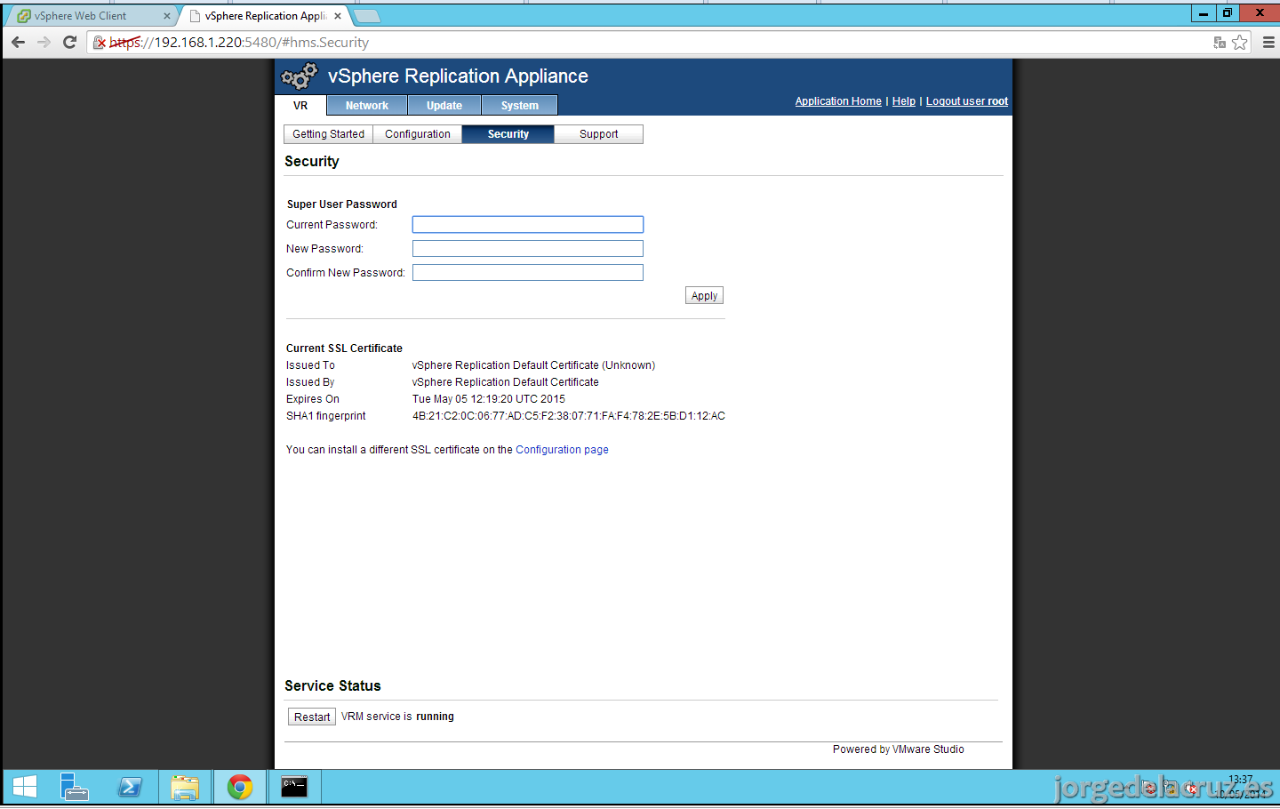Click the SHA1 fingerprint value
Viewport: 1280px width, 809px height.
click(569, 416)
